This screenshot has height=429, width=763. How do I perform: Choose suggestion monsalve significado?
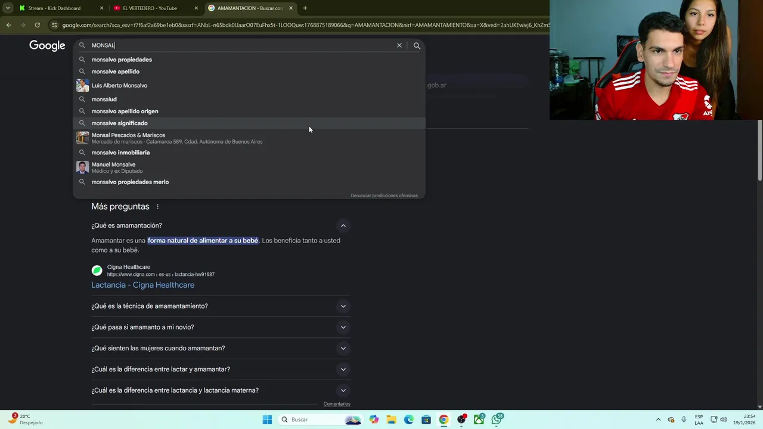249,123
